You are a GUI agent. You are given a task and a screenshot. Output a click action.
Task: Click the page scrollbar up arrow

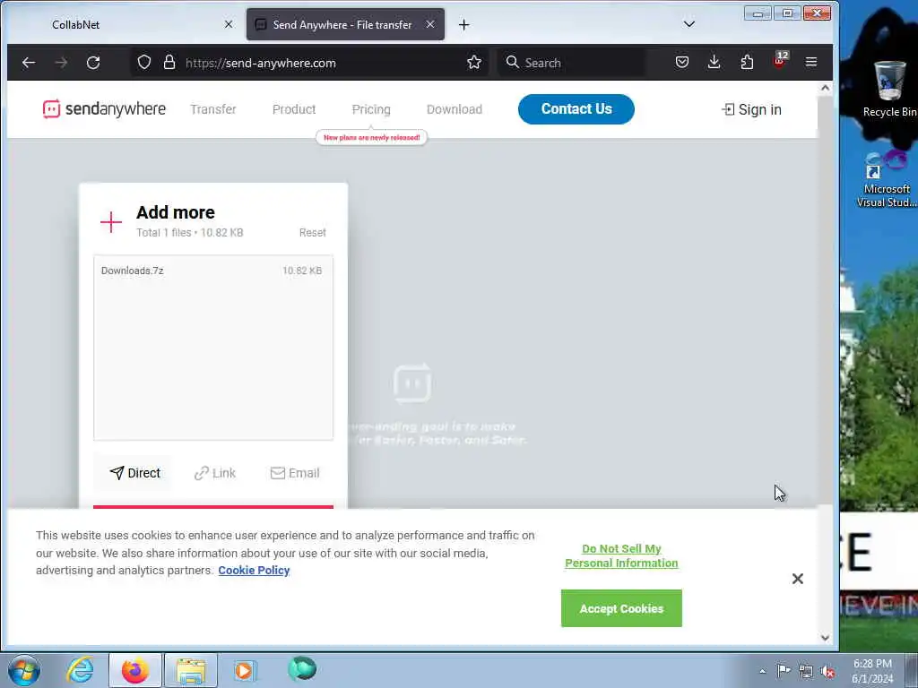click(x=825, y=89)
